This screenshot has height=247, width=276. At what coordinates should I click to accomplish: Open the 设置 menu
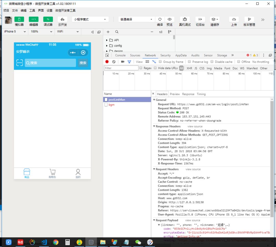(x=50, y=10)
